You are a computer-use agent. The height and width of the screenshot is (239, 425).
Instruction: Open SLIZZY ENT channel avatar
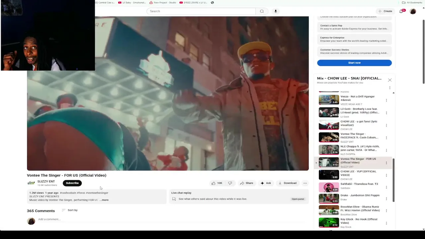coord(31,183)
